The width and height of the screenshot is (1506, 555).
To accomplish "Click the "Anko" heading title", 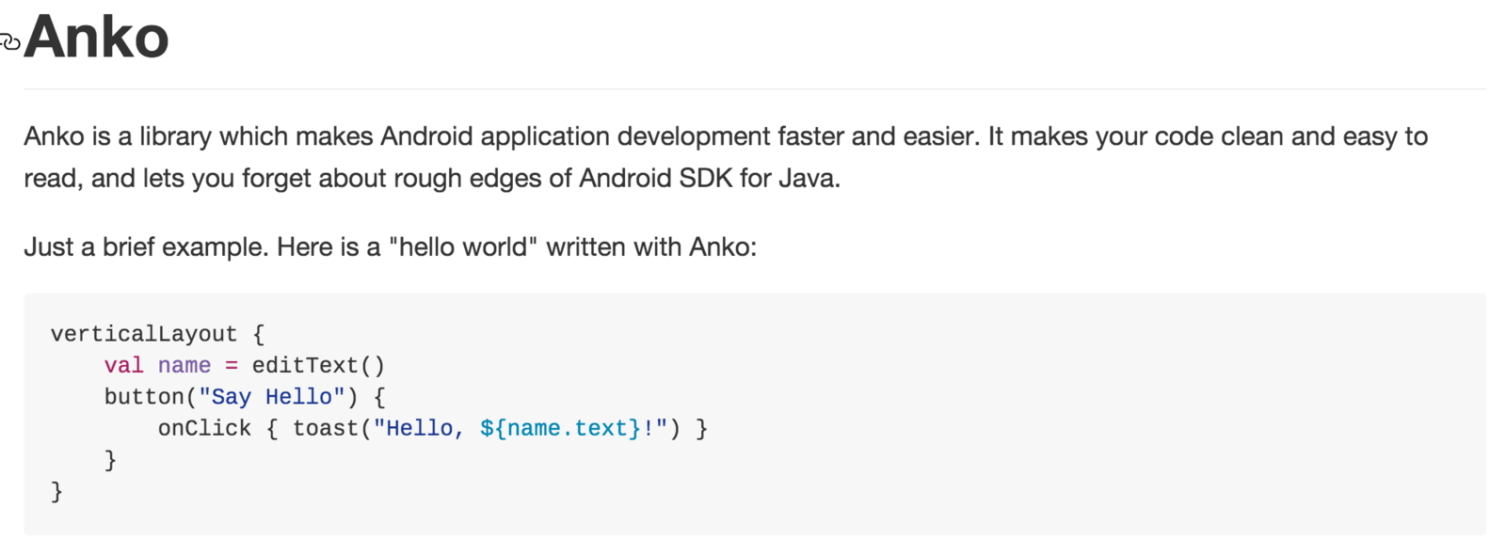I will pos(96,38).
